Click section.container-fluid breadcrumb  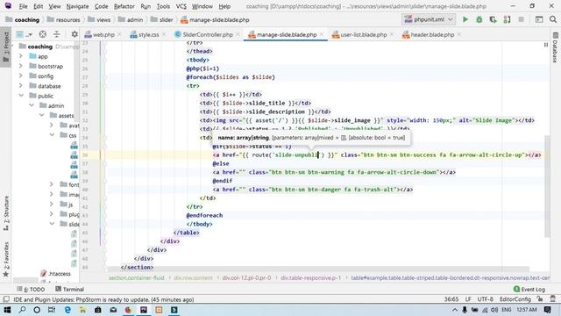[x=137, y=277]
